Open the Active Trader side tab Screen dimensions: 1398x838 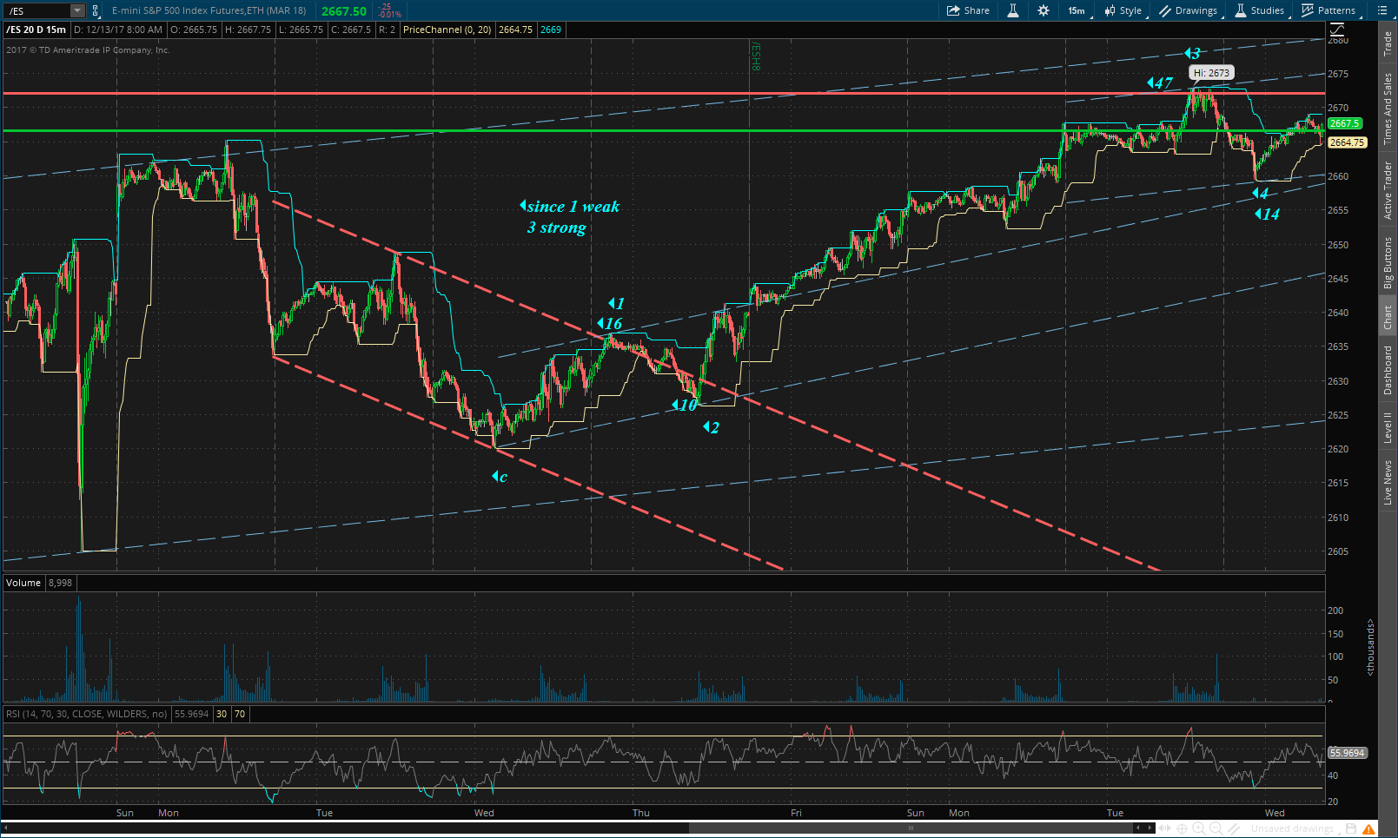tap(1388, 190)
